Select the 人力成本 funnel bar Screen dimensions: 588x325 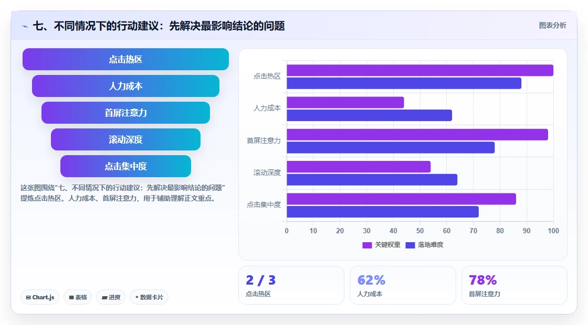click(125, 86)
